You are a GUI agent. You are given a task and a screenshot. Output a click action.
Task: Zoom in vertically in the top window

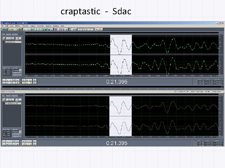tap(35, 80)
